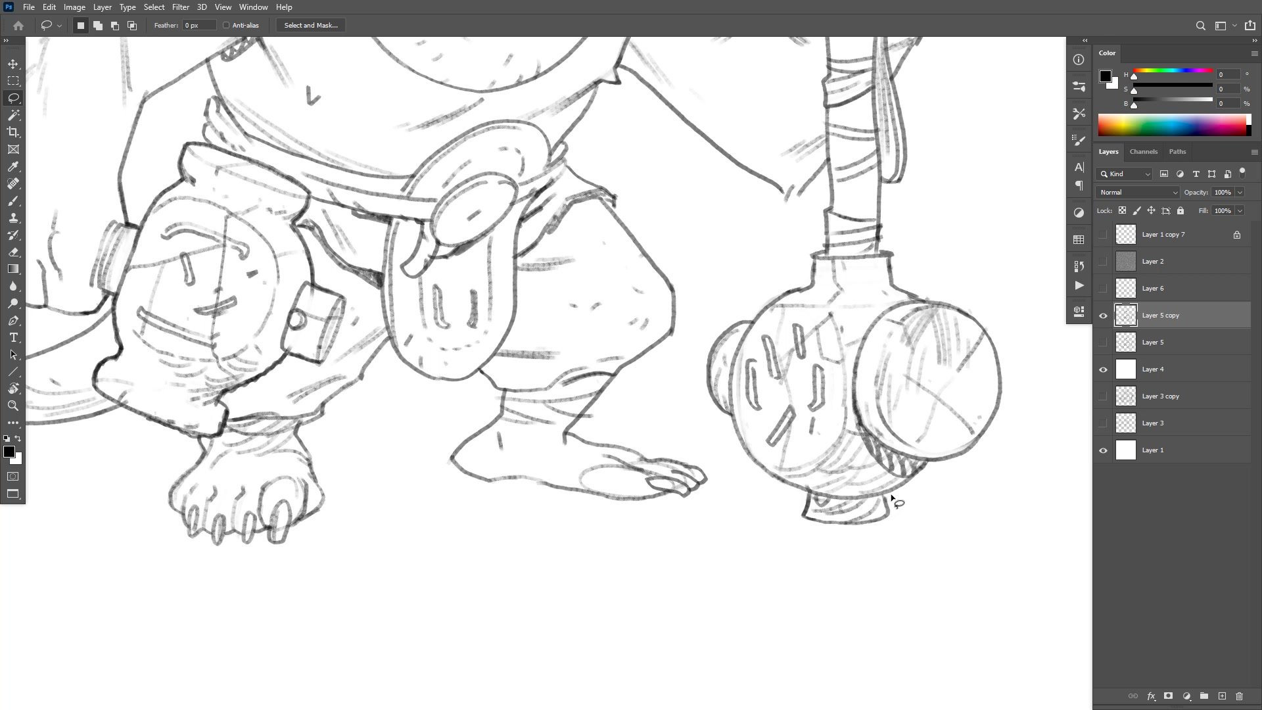Select the Move tool

(13, 64)
